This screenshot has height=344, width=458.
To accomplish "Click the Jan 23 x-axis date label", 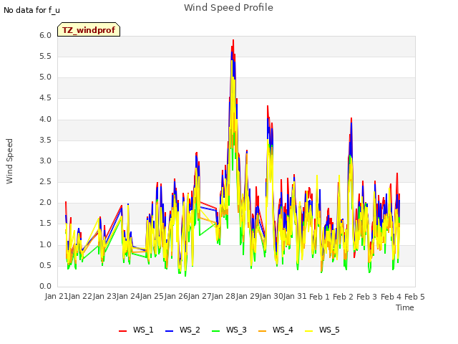I will [x=104, y=296].
